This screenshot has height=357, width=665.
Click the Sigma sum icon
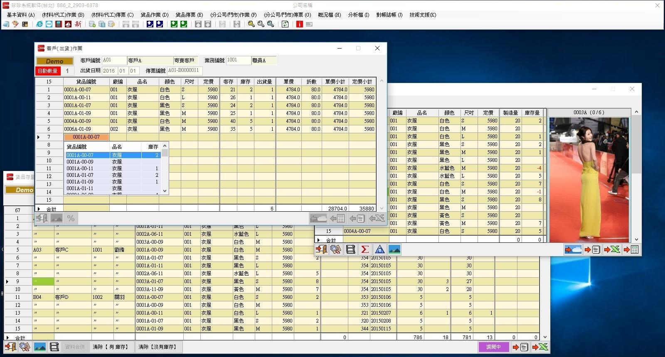365,249
